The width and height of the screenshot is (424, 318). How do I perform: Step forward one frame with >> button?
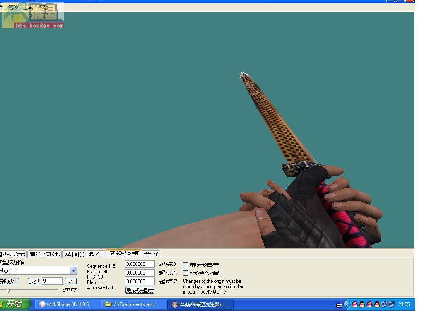coord(71,281)
